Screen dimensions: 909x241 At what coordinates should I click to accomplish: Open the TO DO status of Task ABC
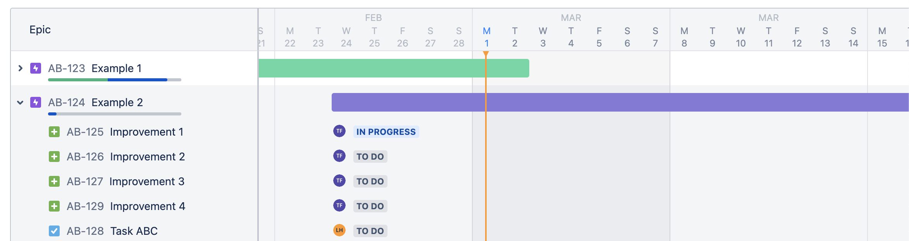(x=370, y=231)
